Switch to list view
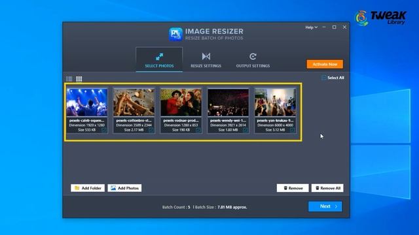Viewport: 419px width, 235px height. (69, 79)
